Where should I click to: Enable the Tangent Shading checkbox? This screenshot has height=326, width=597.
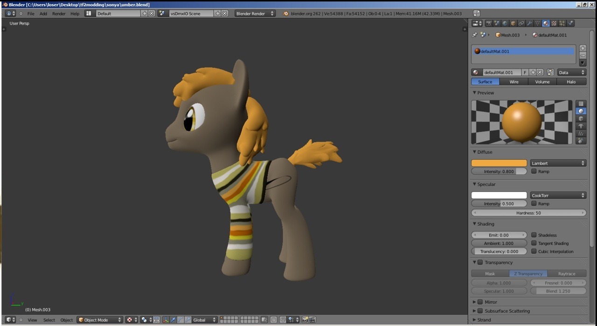click(x=534, y=243)
